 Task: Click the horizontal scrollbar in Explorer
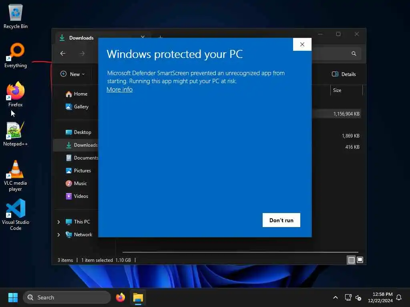pyautogui.click(x=240, y=252)
